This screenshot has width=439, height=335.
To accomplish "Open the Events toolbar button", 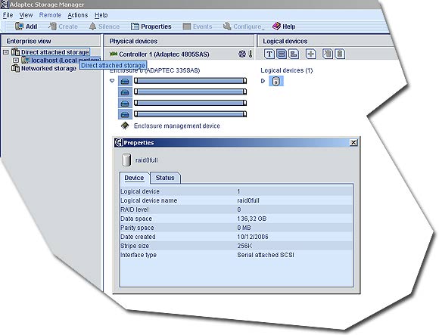I will tap(197, 26).
